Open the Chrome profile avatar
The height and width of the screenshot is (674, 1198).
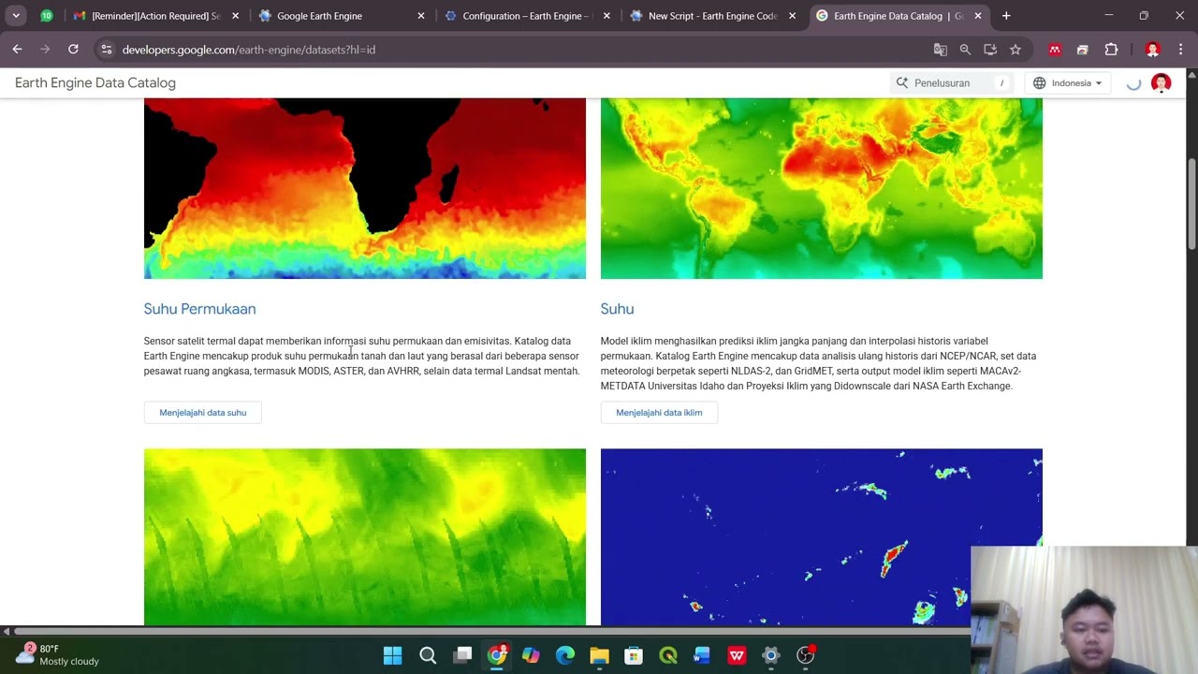click(1152, 50)
